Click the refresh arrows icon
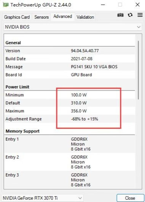145x202 pixels. pyautogui.click(x=130, y=15)
